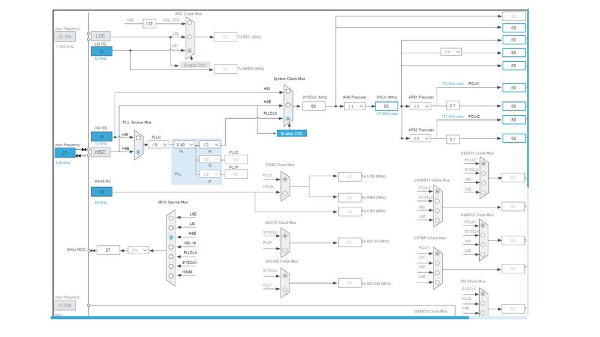Click the PLLQ output value box
The height and width of the screenshot is (337, 600).
tap(236, 160)
